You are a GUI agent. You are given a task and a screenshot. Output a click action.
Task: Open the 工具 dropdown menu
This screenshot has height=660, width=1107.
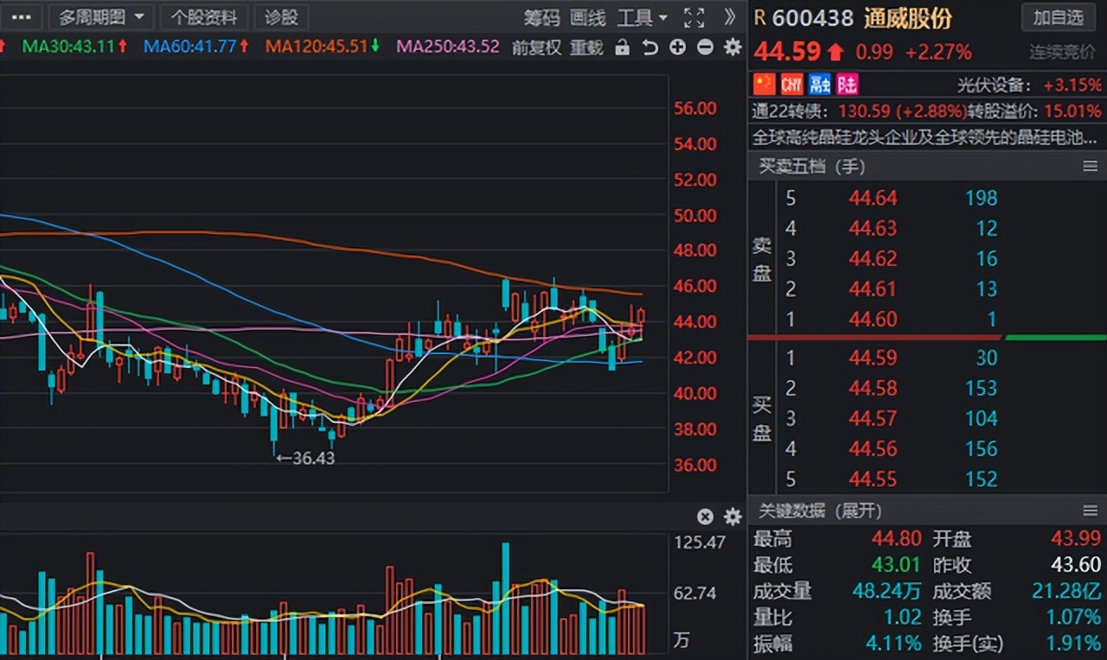pos(643,17)
